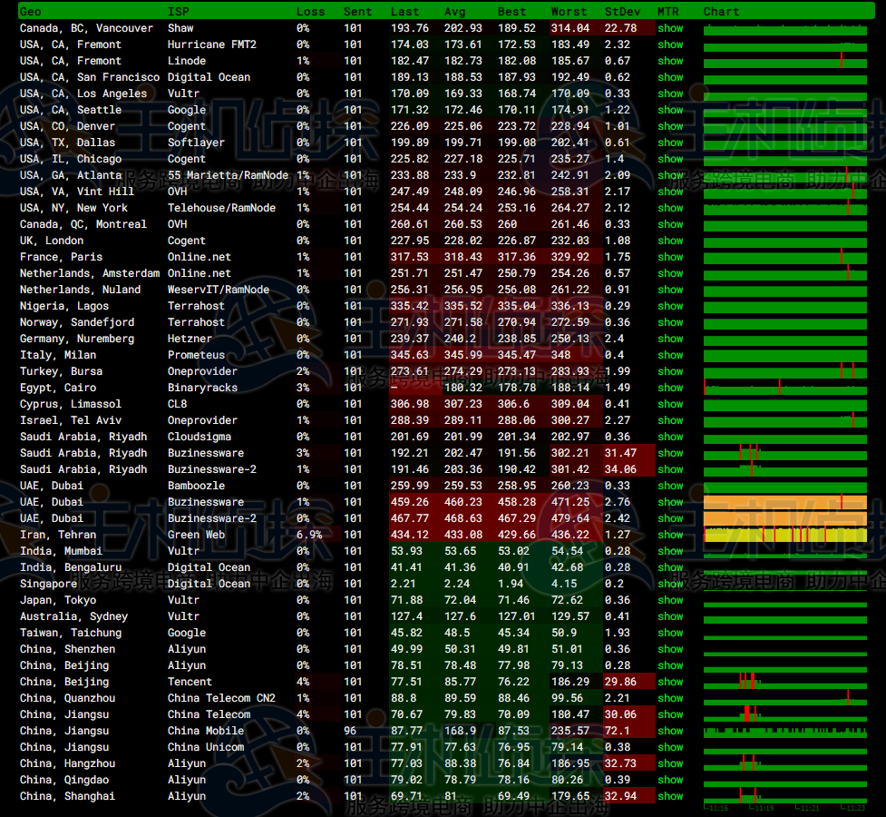Viewport: 886px width, 817px height.
Task: Show MTR for Iran Tehran Green Web
Action: click(x=670, y=535)
